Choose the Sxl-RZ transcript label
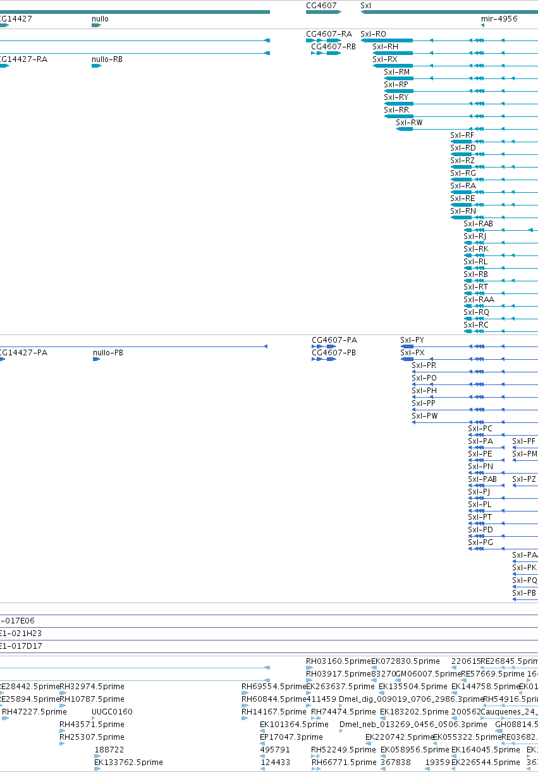Viewport: 538px width, 772px height. click(x=462, y=161)
